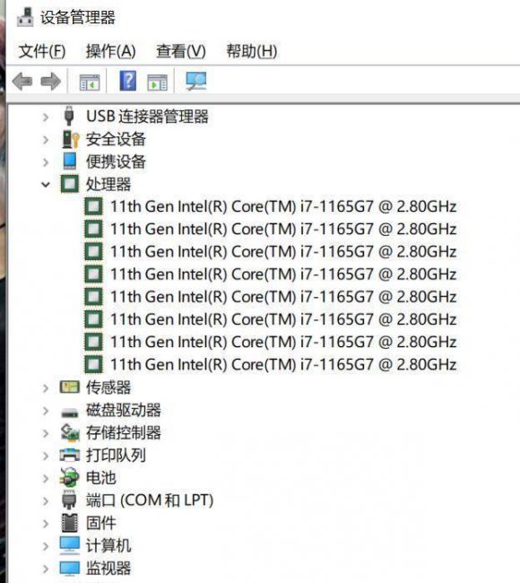Viewport: 520px width, 583px height.
Task: Click the Device Manager title bar icon
Action: pos(25,17)
